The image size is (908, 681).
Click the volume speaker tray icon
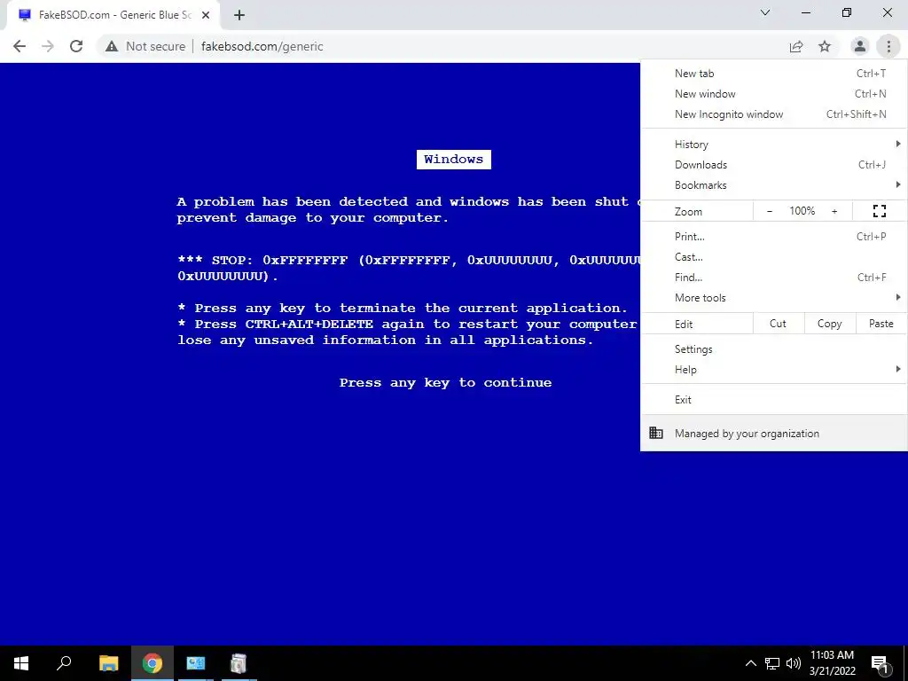794,663
